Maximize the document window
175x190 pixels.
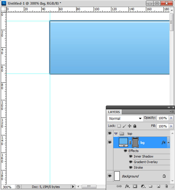(x=157, y=3)
